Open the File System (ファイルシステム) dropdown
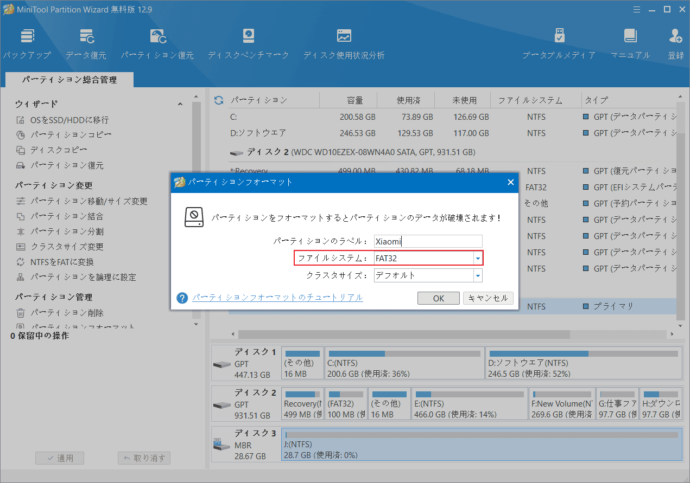This screenshot has height=483, width=690. pyautogui.click(x=478, y=259)
